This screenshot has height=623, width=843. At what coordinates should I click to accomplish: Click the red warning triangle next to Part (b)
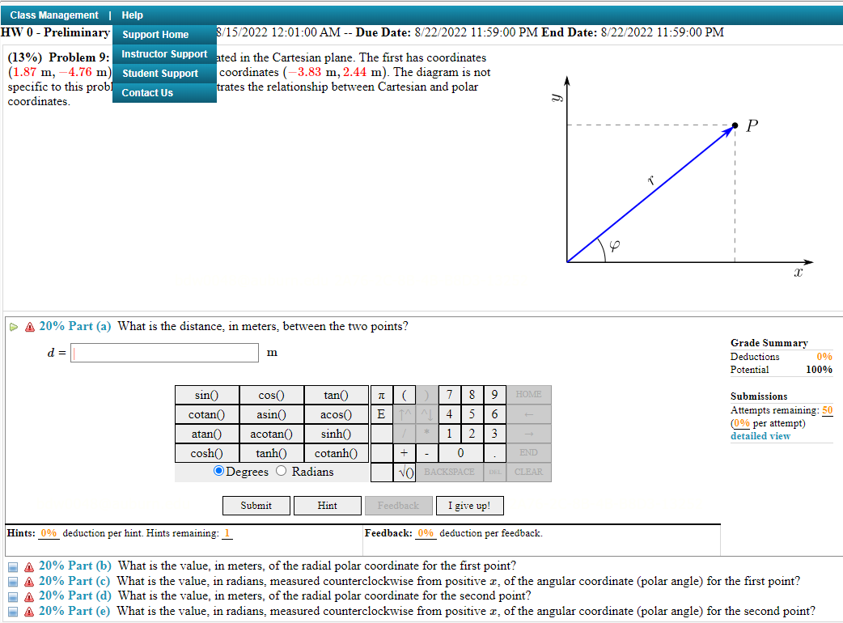(28, 566)
